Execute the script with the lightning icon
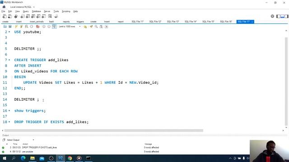 coord(16,27)
